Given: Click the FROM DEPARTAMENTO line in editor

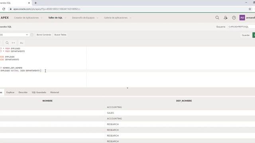Looking at the screenshot, I should (x=12, y=51).
